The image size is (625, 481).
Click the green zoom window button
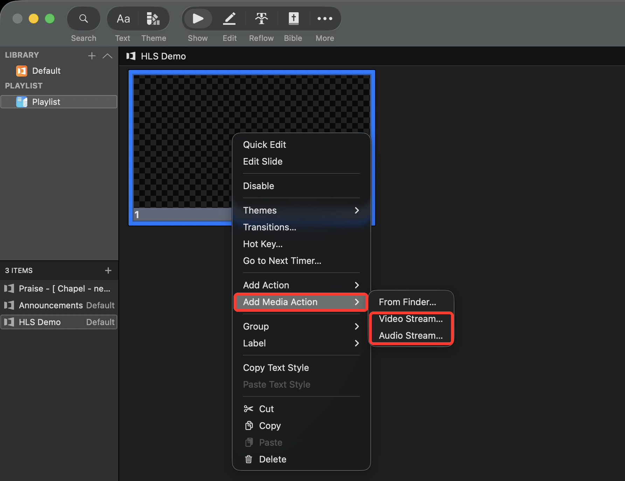click(50, 19)
